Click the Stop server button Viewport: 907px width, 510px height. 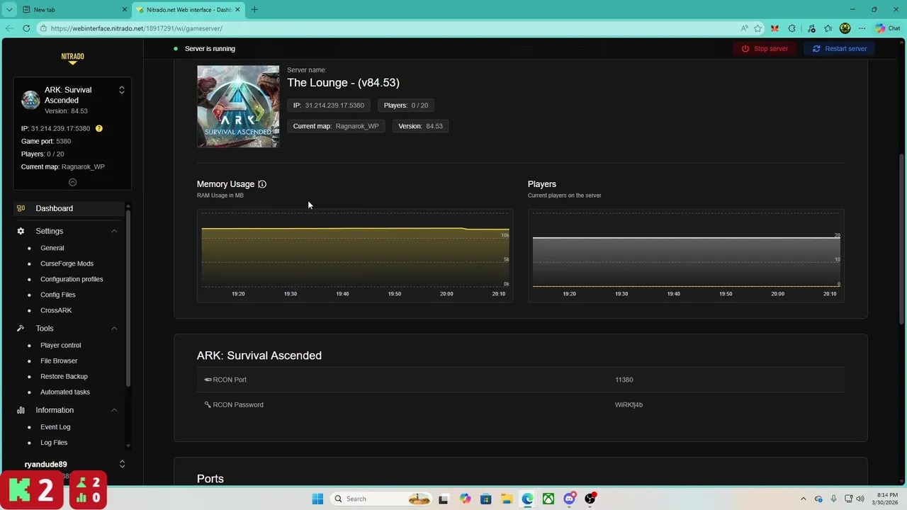765,49
